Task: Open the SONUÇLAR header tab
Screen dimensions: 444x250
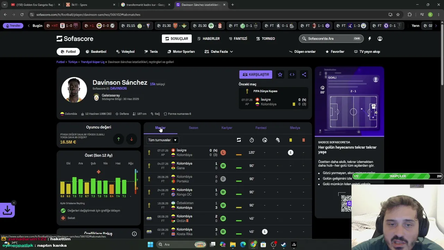Action: click(177, 39)
